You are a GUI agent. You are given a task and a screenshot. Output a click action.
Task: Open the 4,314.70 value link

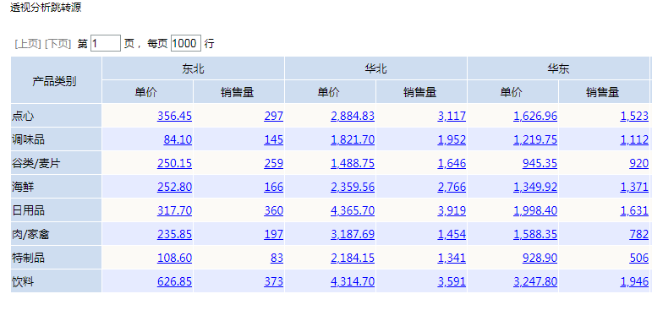tap(353, 281)
